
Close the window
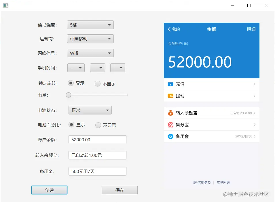(x=266, y=5)
